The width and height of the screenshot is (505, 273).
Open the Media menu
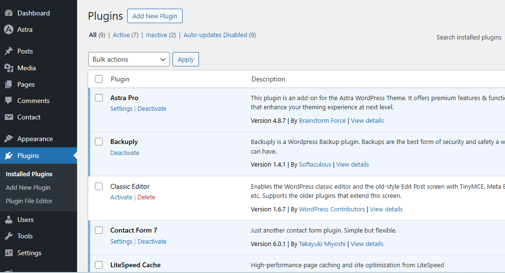pyautogui.click(x=27, y=68)
